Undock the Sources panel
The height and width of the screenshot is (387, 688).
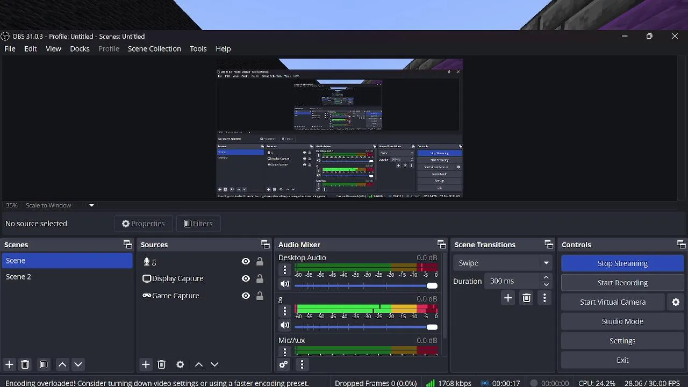pos(265,245)
